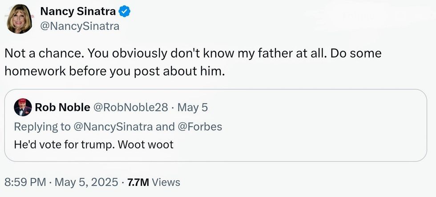Viewport: 436px width, 197px height.
Task: Open Rob Noble's small avatar in quoted post
Action: pos(23,108)
